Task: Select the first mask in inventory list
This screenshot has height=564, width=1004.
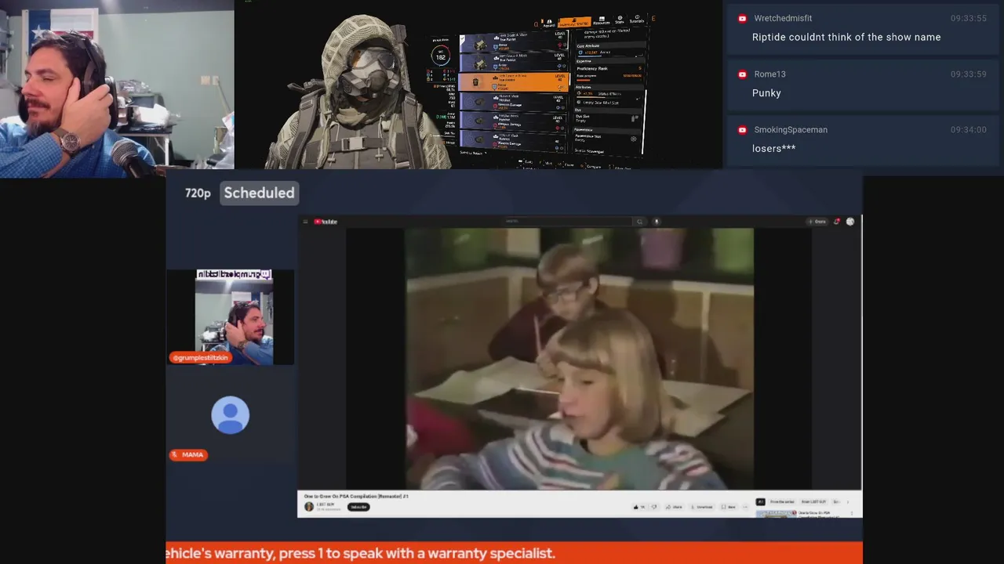Action: 513,43
